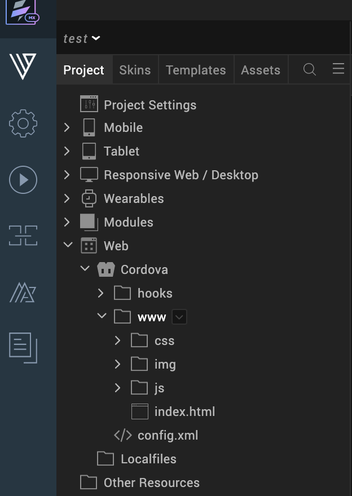Expand the Mobile section
This screenshot has width=352, height=496.
(67, 127)
